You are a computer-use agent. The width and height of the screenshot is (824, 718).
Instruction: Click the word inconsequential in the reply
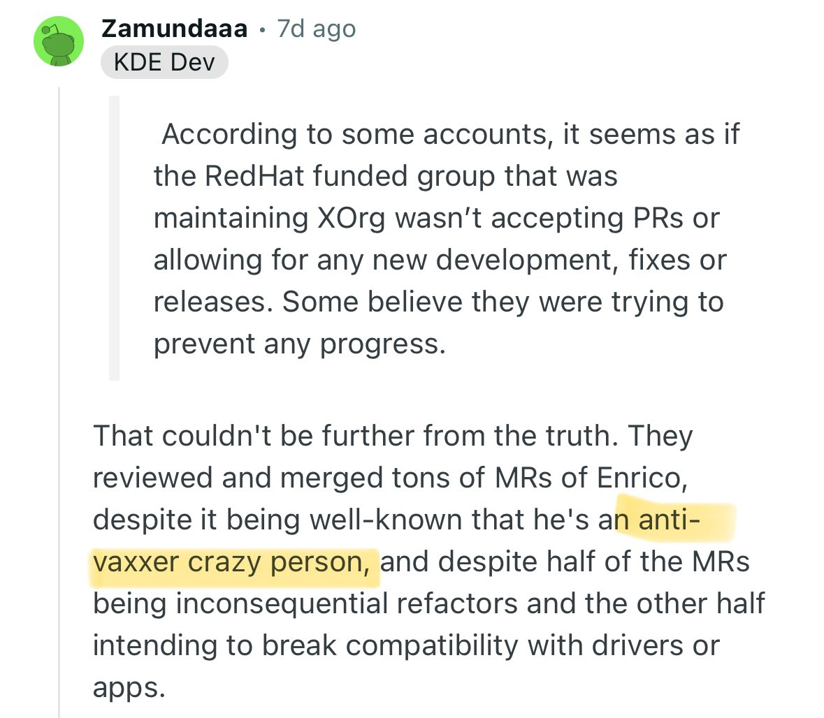[x=282, y=603]
